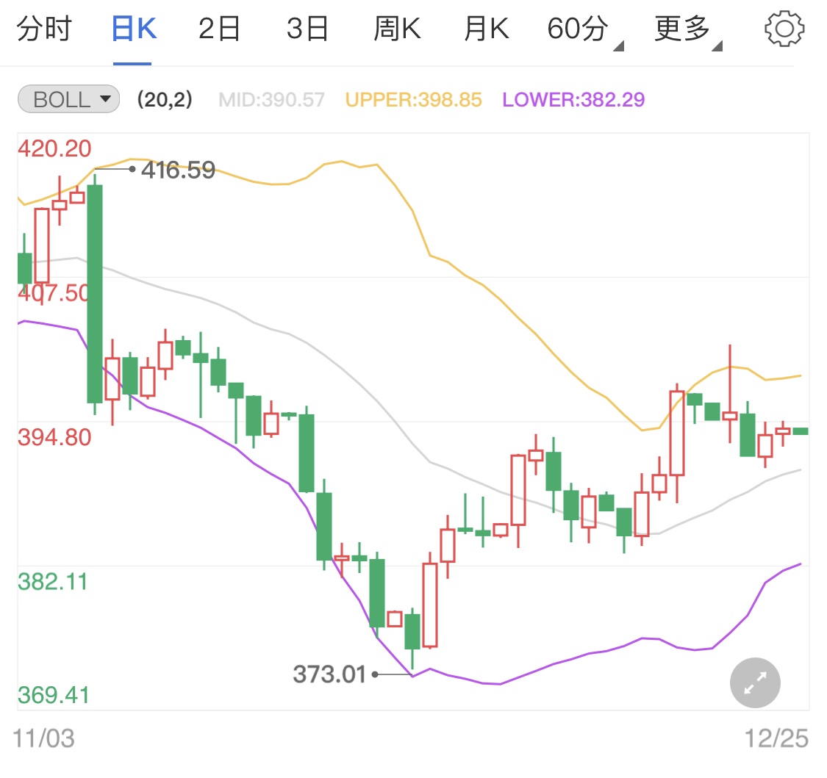The width and height of the screenshot is (827, 778).
Task: Expand the 更多 more options dropdown
Action: pos(688,31)
